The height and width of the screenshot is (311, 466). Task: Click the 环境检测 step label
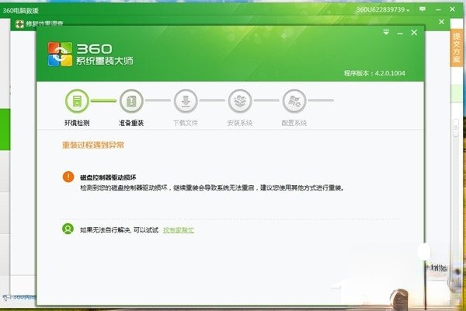point(77,123)
